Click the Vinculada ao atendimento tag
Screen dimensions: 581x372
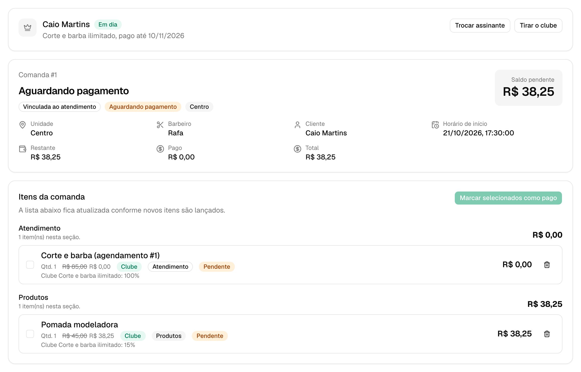[x=60, y=107]
